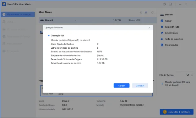Choose Remover Tudo trash icon

pyautogui.click(x=162, y=27)
